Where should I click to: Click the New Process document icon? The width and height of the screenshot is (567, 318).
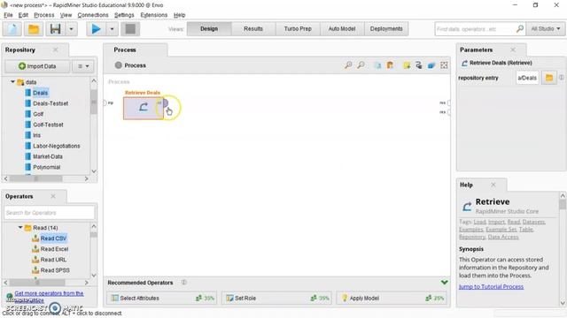(12, 29)
